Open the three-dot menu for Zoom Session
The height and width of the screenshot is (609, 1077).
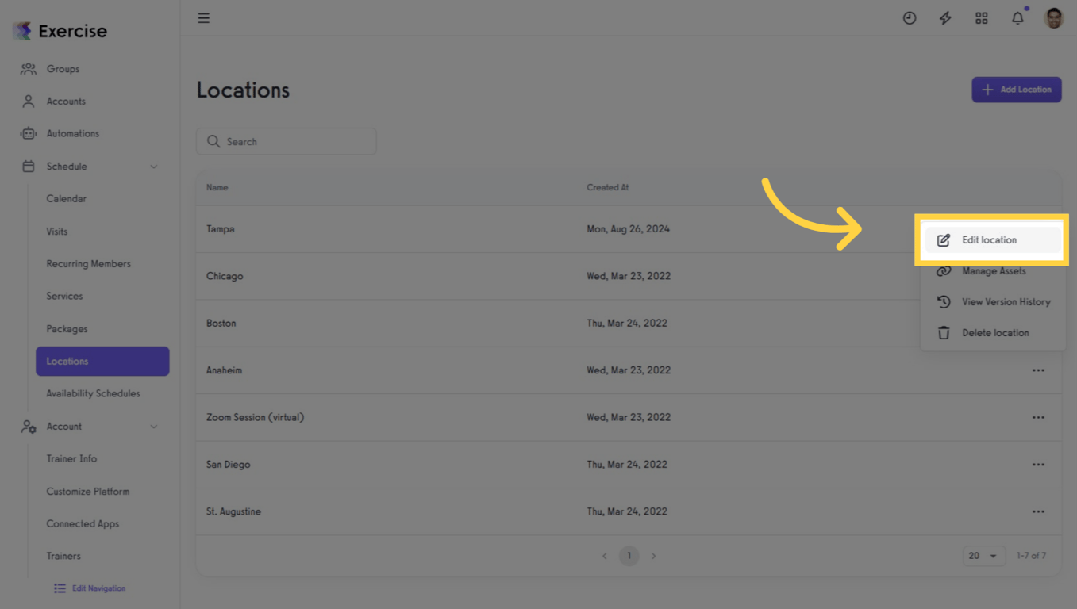[1038, 417]
